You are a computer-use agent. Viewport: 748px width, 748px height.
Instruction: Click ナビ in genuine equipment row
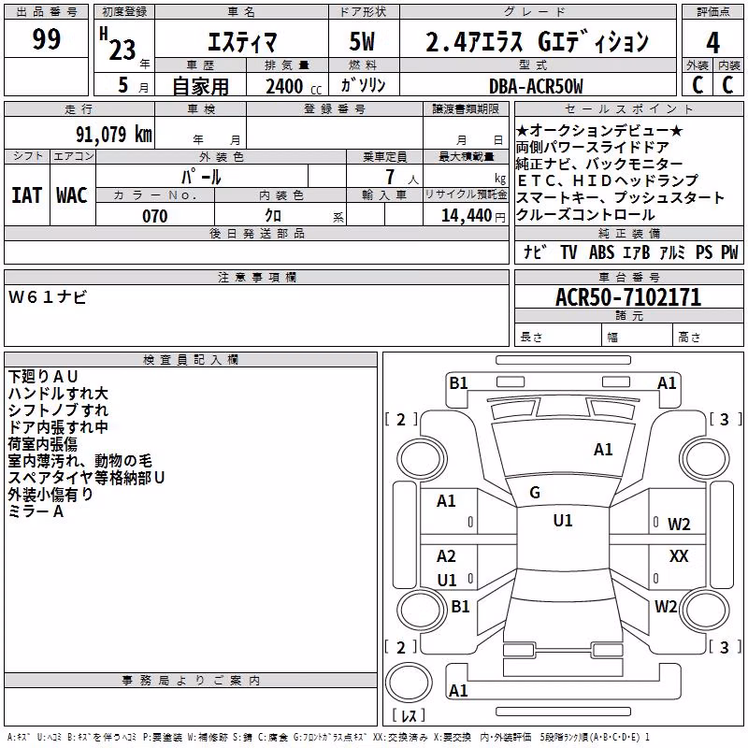coord(534,252)
